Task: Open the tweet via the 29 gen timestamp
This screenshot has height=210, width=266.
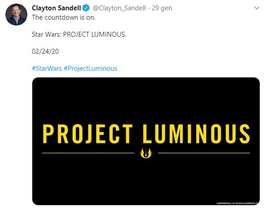Action: tap(162, 8)
